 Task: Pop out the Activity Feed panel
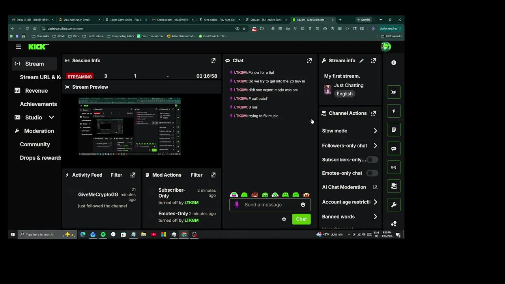[133, 175]
